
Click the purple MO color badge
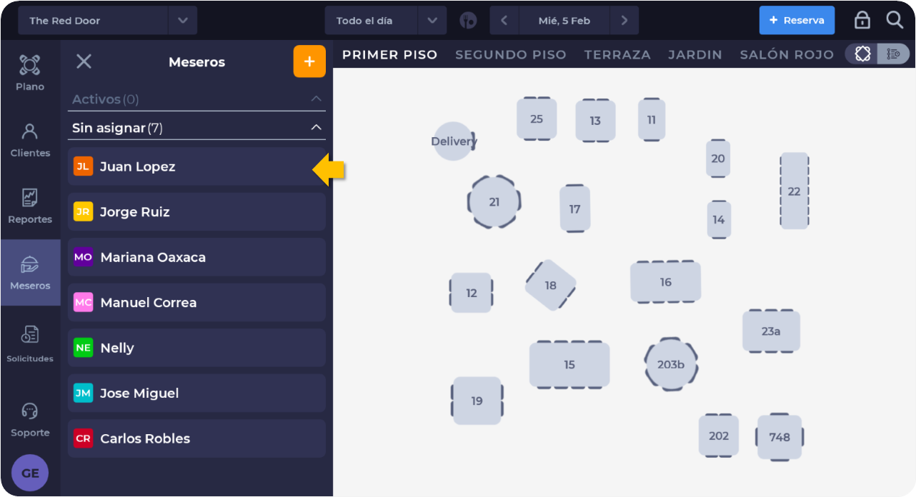pos(83,257)
